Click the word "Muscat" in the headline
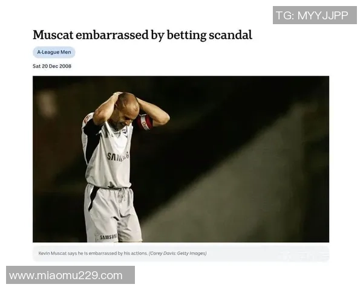The width and height of the screenshot is (363, 290). 53,35
